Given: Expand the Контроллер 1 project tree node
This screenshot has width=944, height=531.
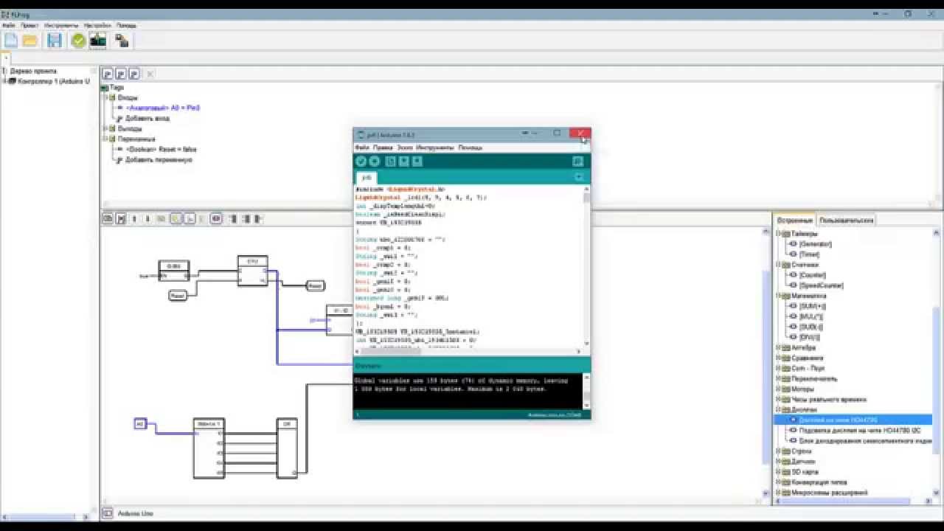Looking at the screenshot, I should point(4,81).
